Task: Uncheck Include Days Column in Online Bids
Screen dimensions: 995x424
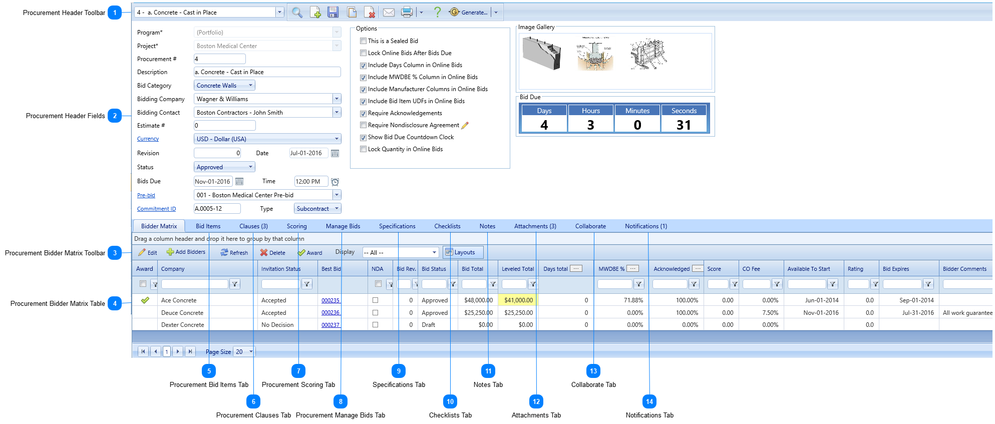Action: coord(364,66)
